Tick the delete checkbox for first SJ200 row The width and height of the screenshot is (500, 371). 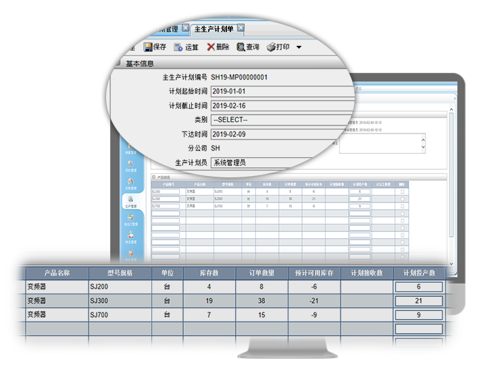point(403,192)
